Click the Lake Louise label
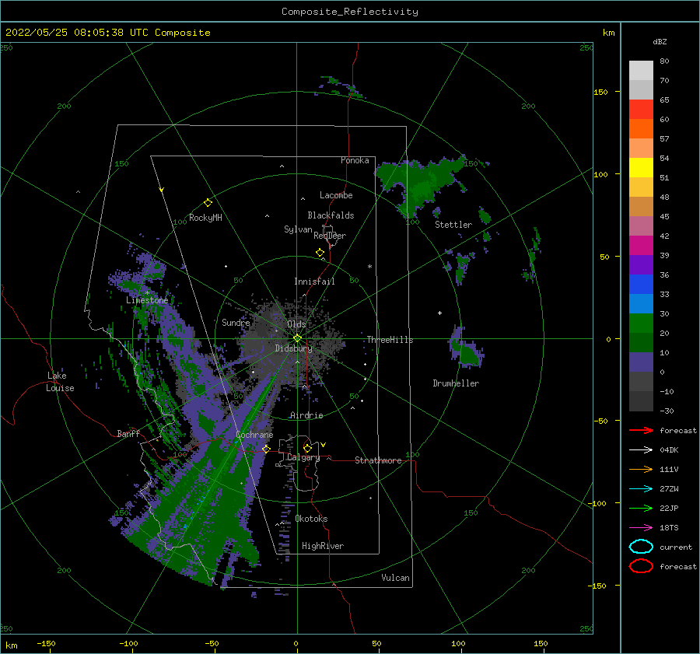The height and width of the screenshot is (654, 700). click(60, 382)
